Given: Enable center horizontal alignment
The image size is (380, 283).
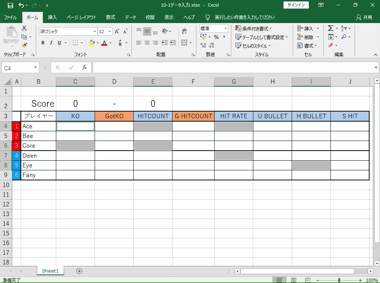Looking at the screenshot, I should click(147, 43).
